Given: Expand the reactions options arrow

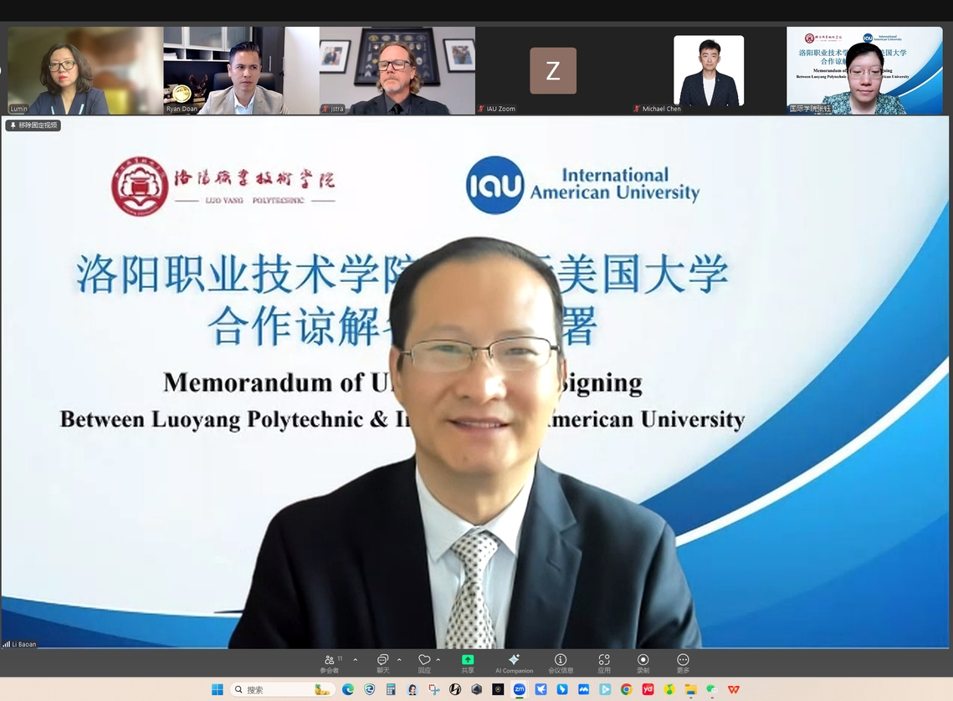Looking at the screenshot, I should tap(438, 659).
